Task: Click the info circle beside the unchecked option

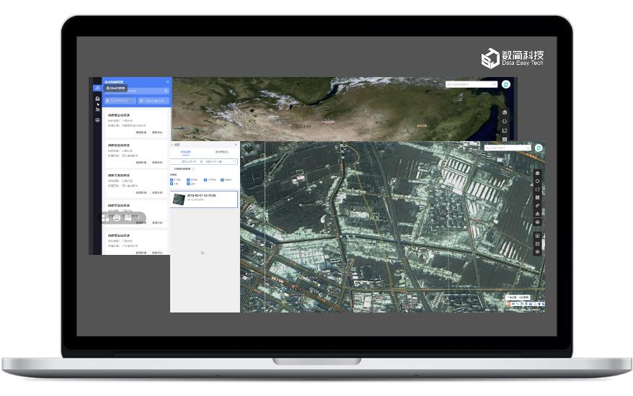Action: (193, 168)
